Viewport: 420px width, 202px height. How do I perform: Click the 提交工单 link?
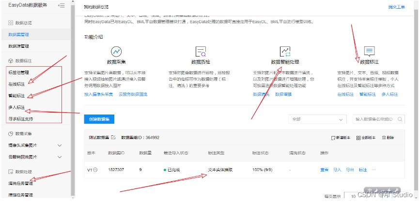[396, 7]
